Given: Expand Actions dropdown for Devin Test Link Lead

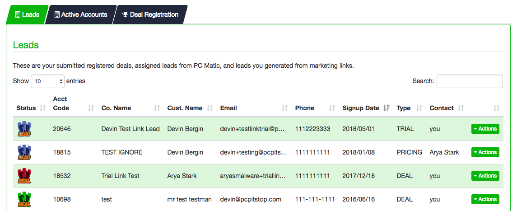Looking at the screenshot, I should 485,129.
